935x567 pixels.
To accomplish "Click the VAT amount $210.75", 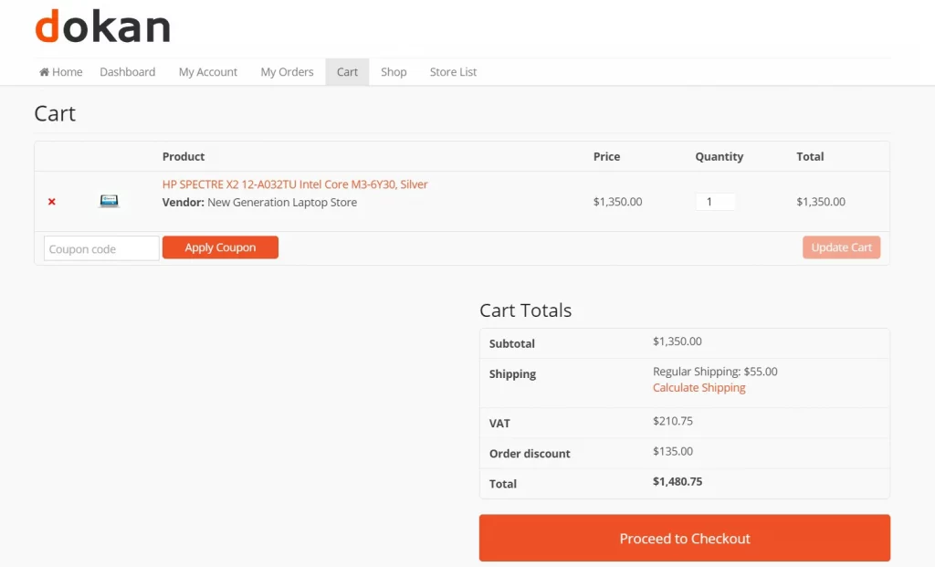I will (673, 421).
